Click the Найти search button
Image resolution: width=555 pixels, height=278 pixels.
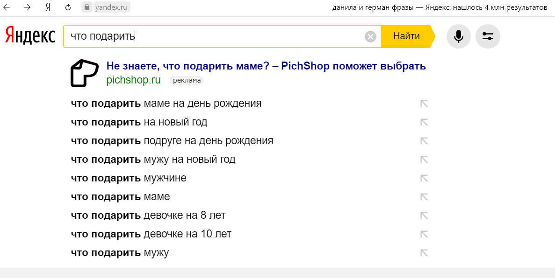point(407,36)
